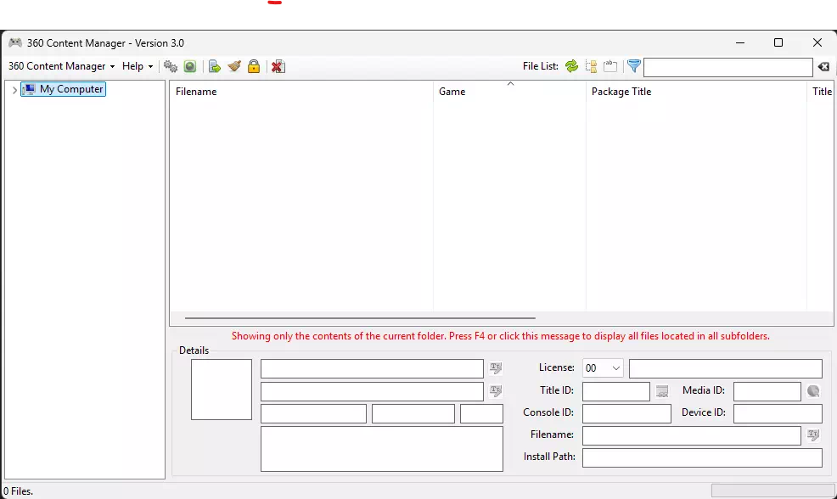Refresh file list with green arrows icon
Image resolution: width=837 pixels, height=499 pixels.
tap(571, 66)
